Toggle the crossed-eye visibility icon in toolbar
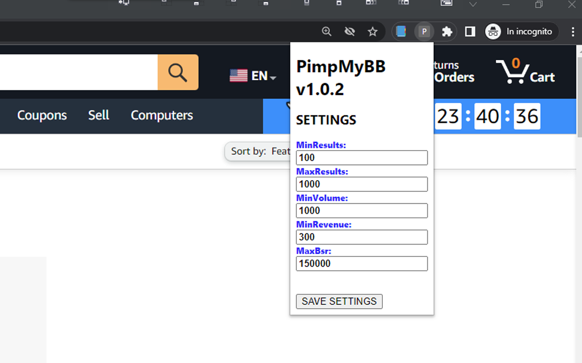This screenshot has width=582, height=363. pos(350,31)
